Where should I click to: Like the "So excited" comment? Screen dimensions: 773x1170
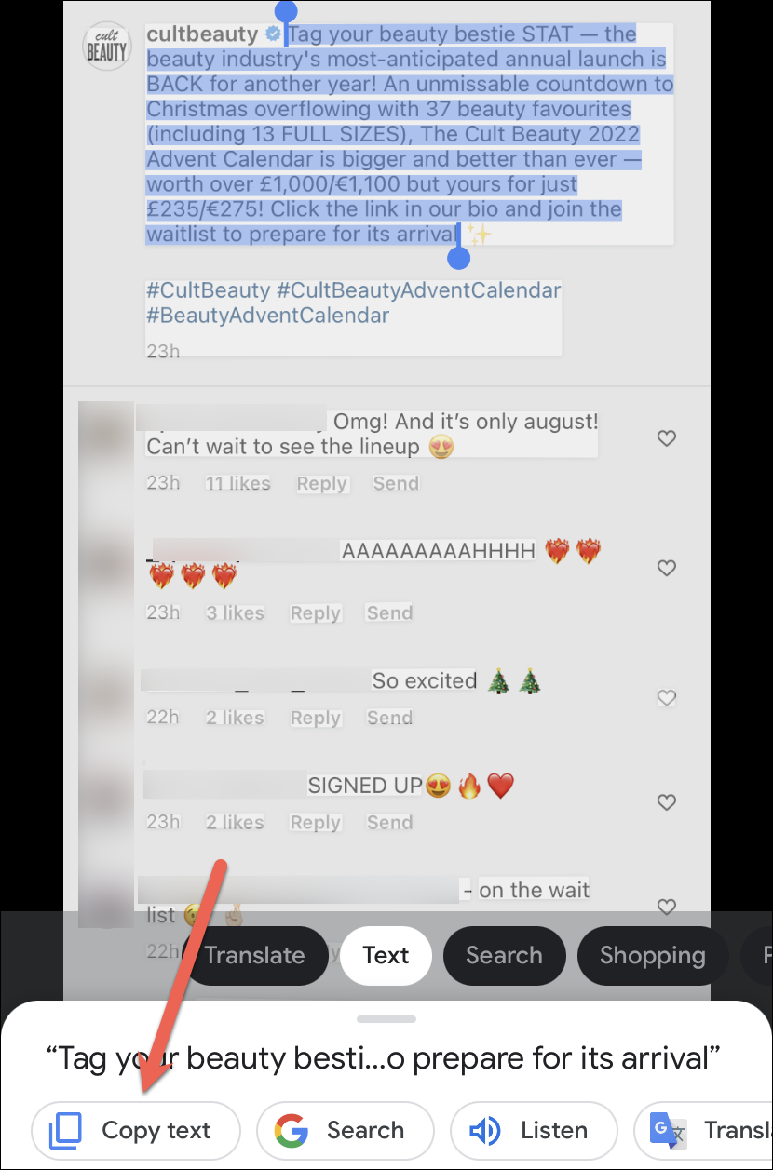pos(667,697)
